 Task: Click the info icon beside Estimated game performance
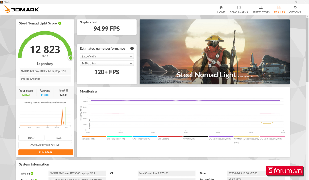tap(132, 48)
